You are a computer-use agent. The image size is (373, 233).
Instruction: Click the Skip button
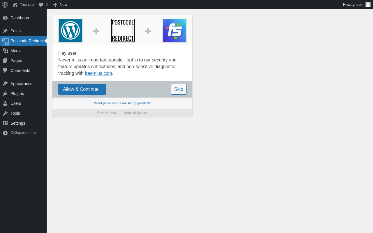pyautogui.click(x=179, y=89)
